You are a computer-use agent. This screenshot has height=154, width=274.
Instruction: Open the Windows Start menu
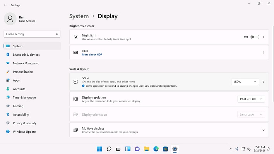point(99,149)
